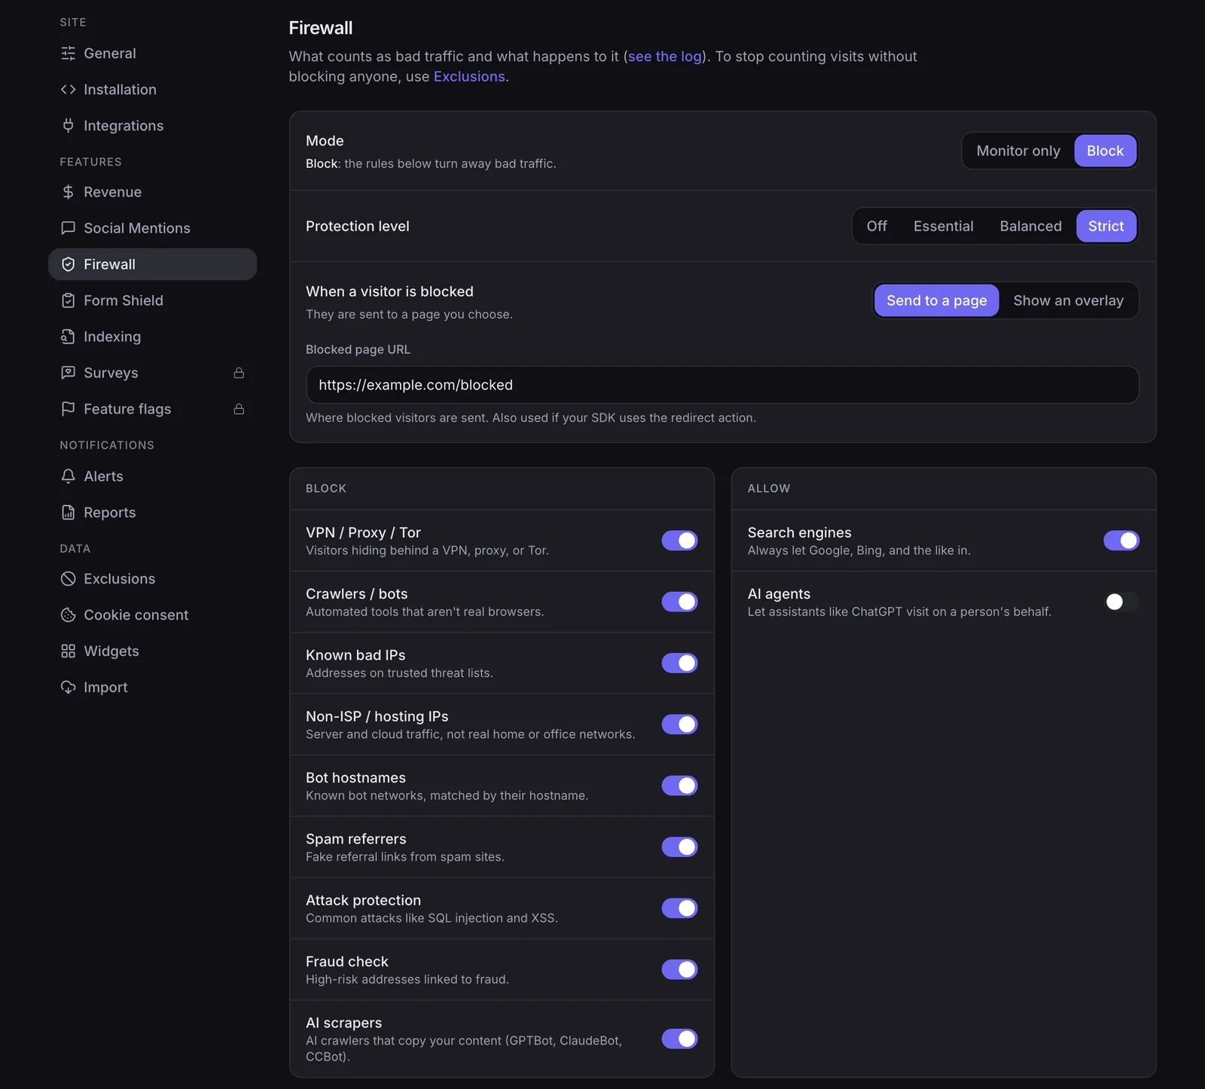
Task: Set protection level to Off
Action: coord(877,226)
